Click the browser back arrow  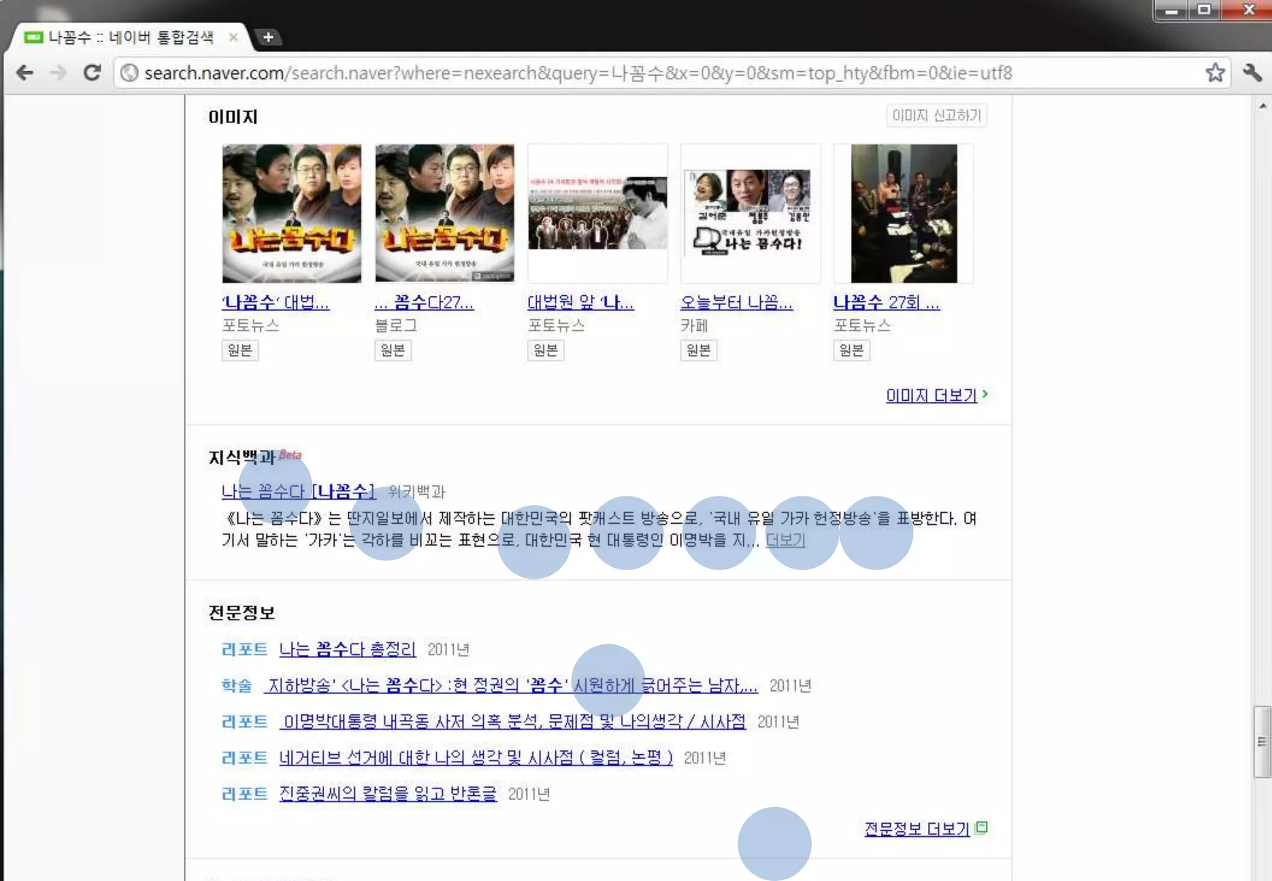click(25, 73)
